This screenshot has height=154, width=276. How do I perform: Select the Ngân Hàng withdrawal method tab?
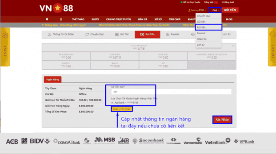pyautogui.click(x=53, y=79)
